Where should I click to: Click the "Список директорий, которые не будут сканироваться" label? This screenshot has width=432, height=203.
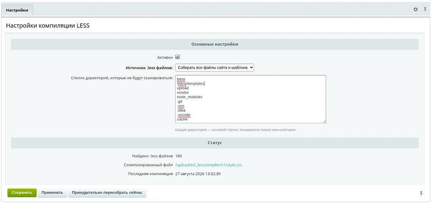pyautogui.click(x=122, y=78)
